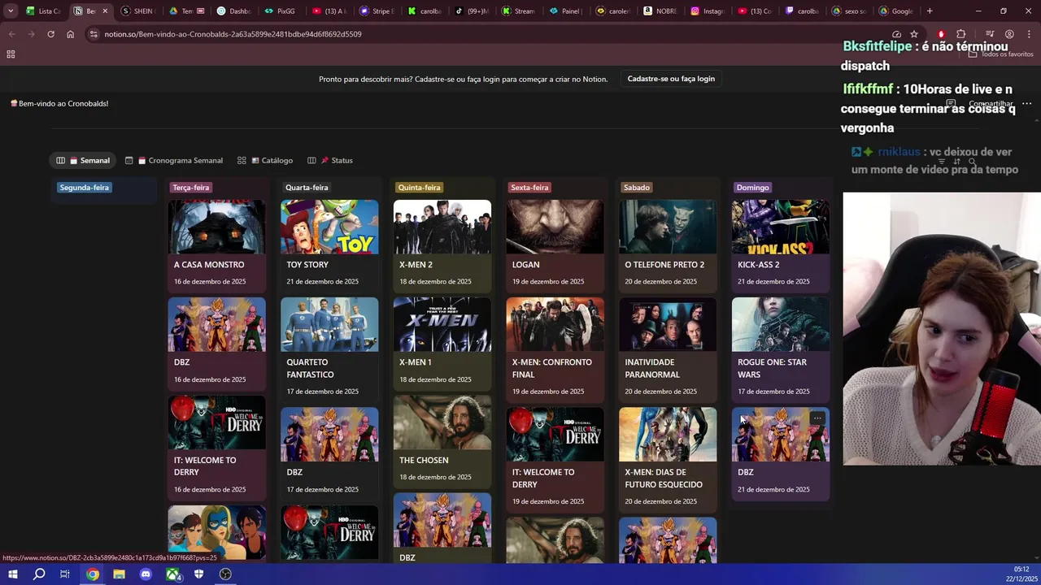
Task: Bookmark this page with the star icon
Action: (914, 34)
